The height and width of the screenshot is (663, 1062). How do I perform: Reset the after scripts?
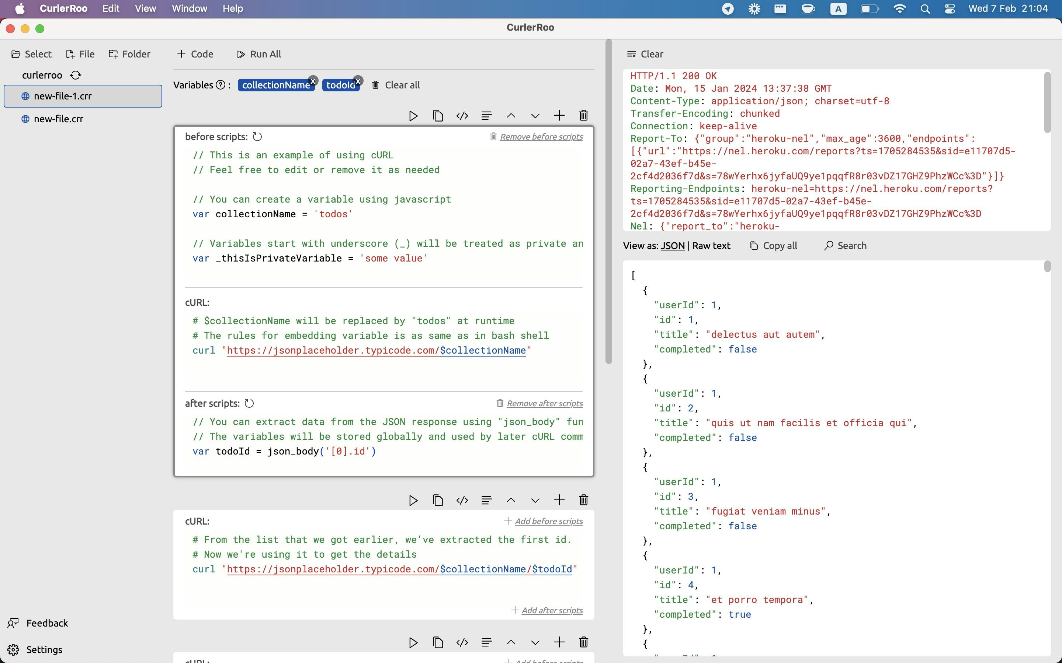click(x=249, y=403)
